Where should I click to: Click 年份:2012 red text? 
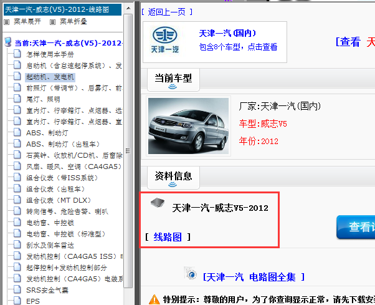click(259, 141)
